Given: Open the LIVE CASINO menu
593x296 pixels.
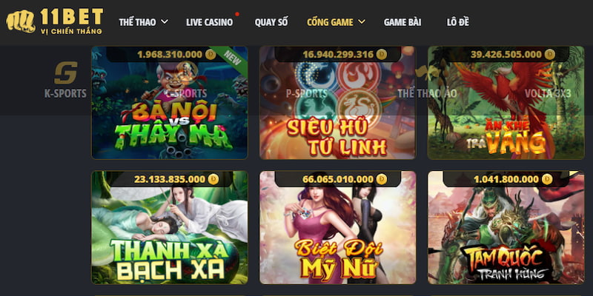Looking at the screenshot, I should pos(209,22).
